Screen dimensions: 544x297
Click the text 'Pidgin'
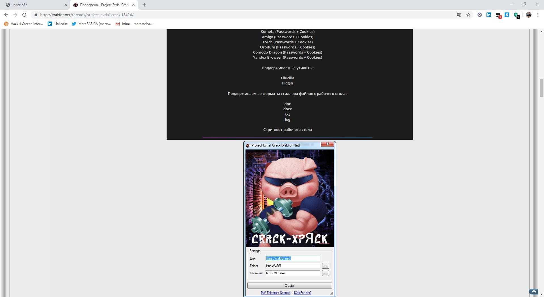[x=287, y=83]
